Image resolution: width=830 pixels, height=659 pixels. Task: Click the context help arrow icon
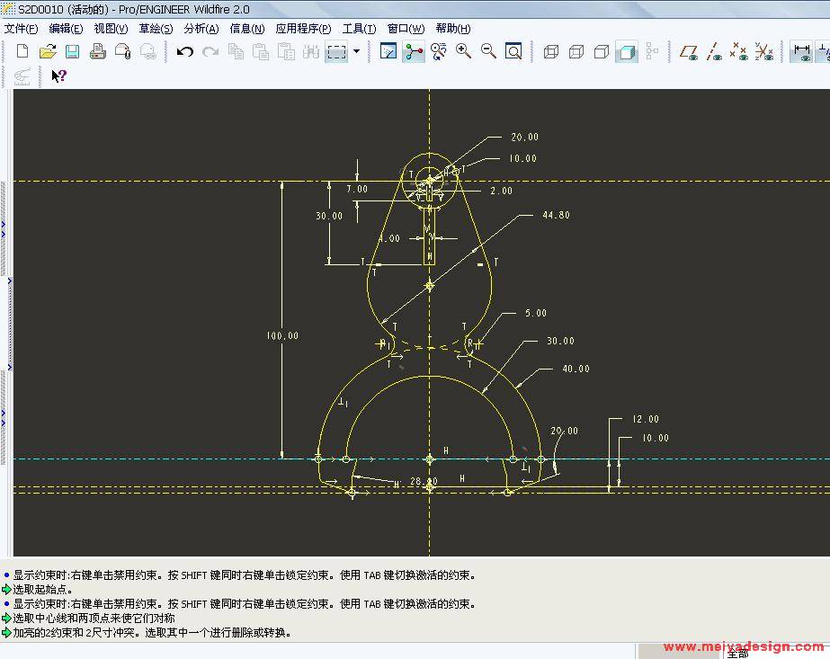58,76
